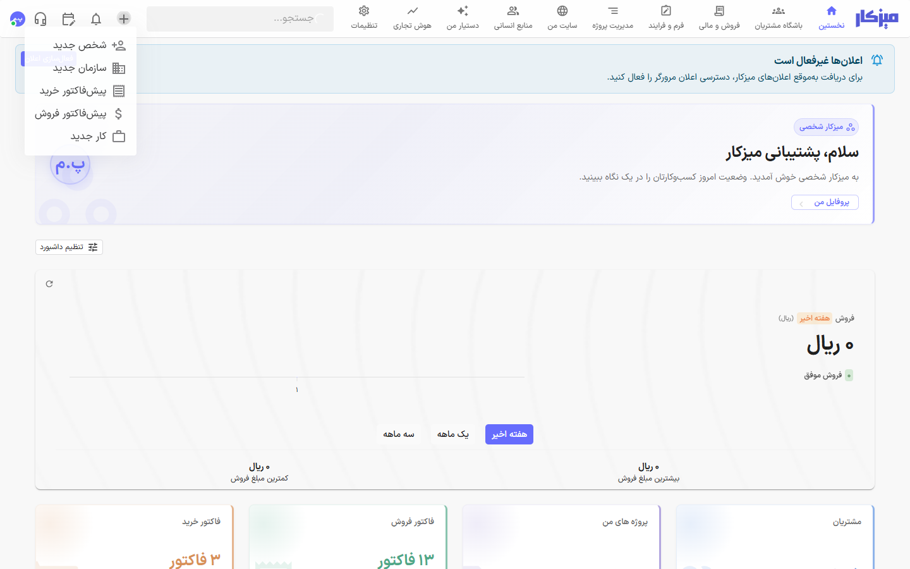Image resolution: width=910 pixels, height=569 pixels.
Task: Click the sparkle assistant icon
Action: click(x=463, y=11)
